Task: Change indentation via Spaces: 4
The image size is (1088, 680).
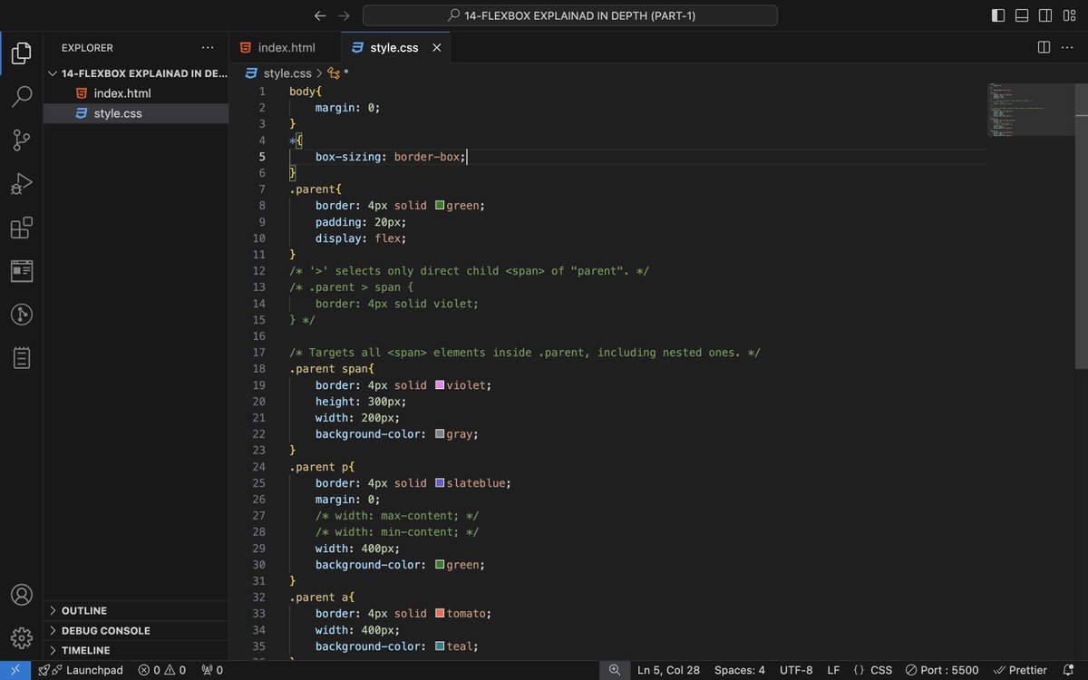Action: click(x=740, y=670)
